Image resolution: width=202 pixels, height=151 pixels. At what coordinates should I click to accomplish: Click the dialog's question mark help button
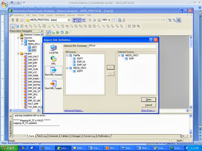[151, 40]
